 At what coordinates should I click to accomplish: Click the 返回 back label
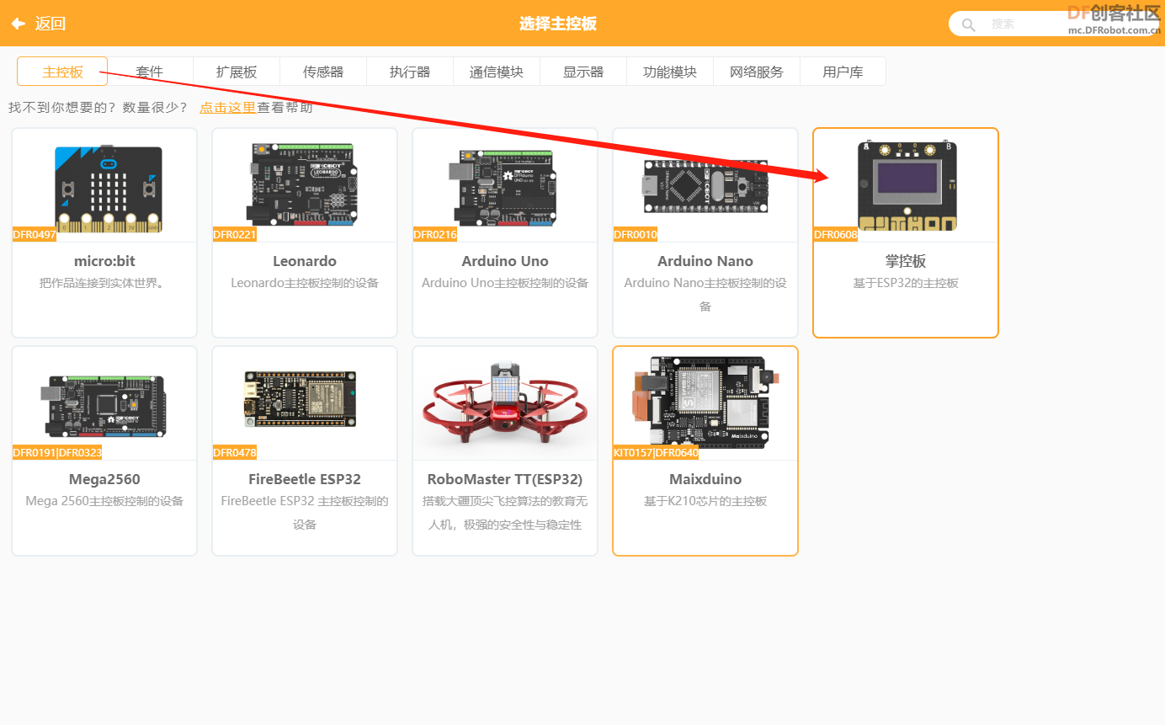click(51, 24)
